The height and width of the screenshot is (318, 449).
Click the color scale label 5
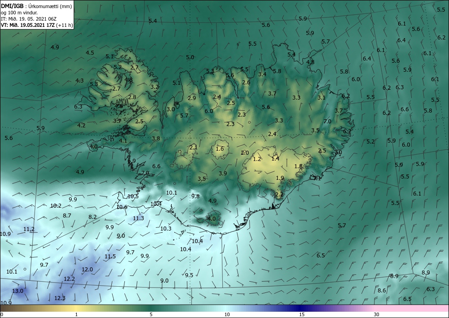pos(151,315)
